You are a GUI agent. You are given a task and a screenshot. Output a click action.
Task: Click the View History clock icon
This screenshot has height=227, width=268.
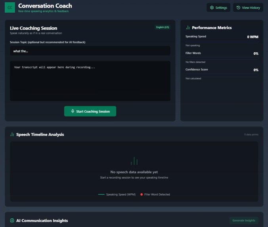(x=238, y=8)
